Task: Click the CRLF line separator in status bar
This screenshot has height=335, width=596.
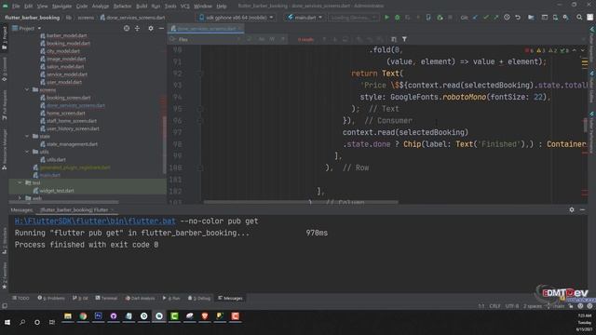Action: [494, 306]
